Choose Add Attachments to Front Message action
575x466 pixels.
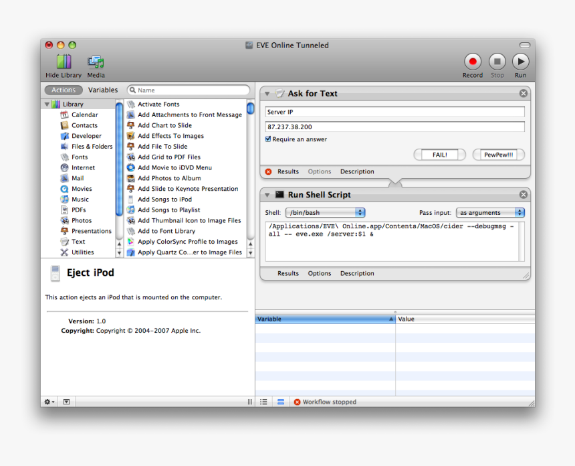pos(190,114)
